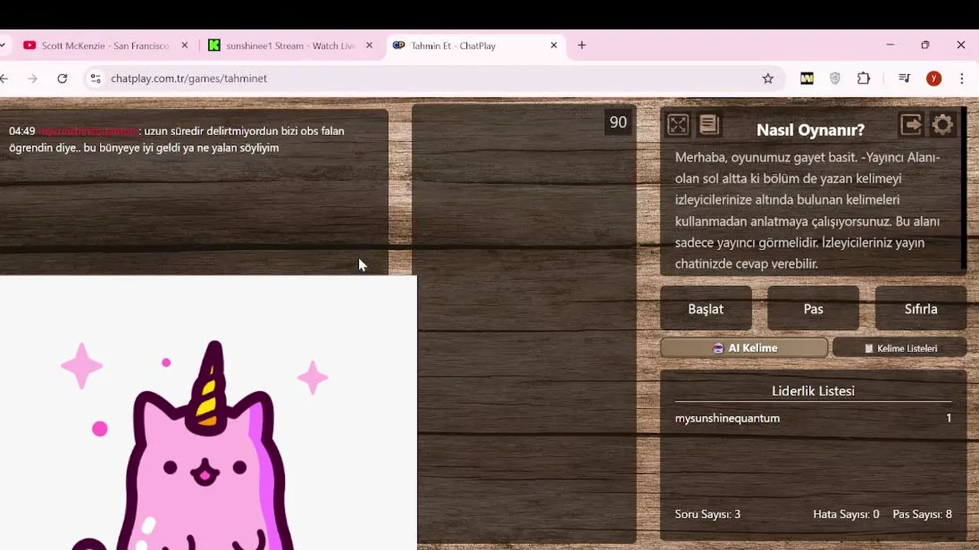Open the red 'y' profile avatar
Viewport: 979px width, 550px height.
click(x=934, y=78)
